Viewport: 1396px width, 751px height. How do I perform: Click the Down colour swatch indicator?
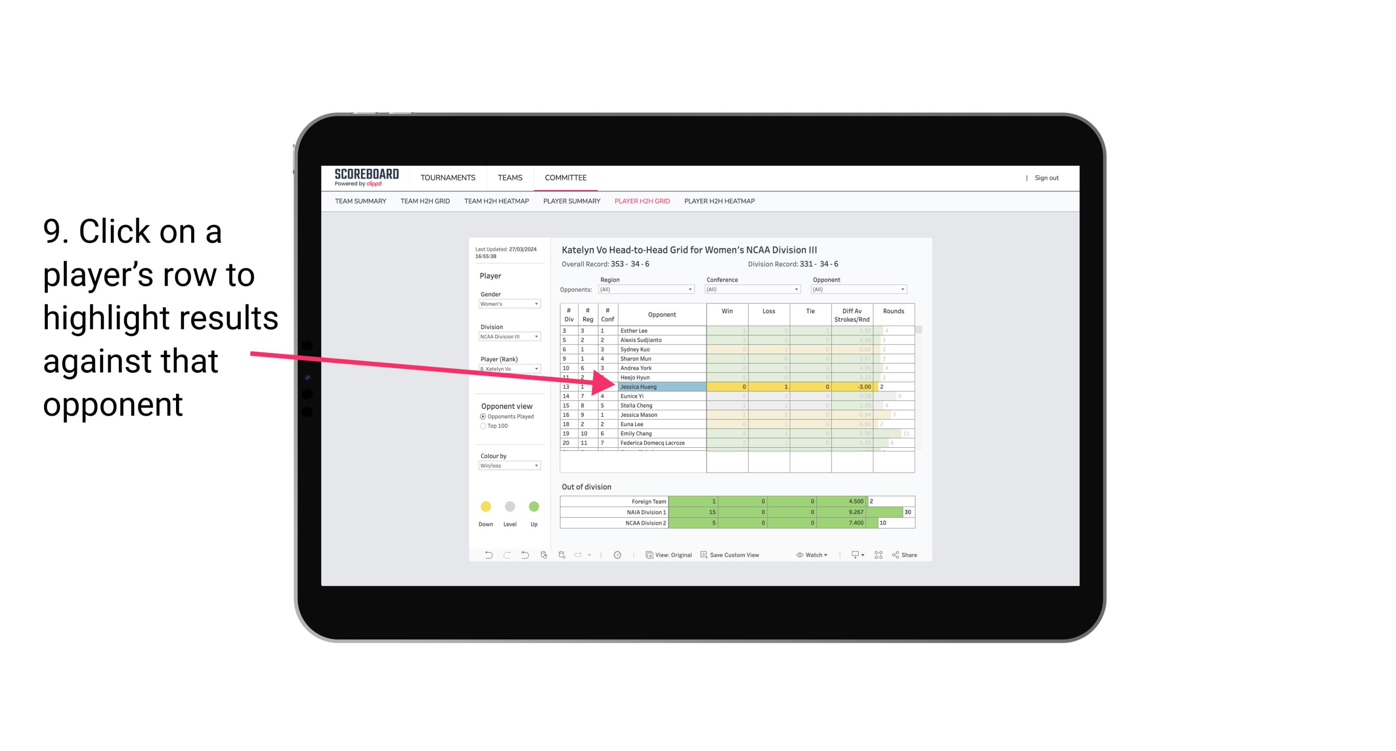pyautogui.click(x=486, y=506)
